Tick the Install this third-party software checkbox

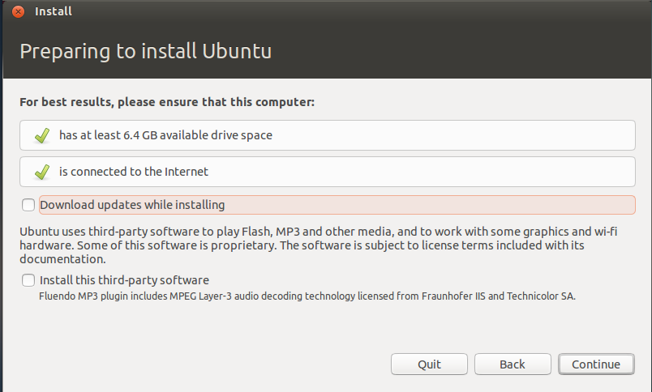[28, 280]
